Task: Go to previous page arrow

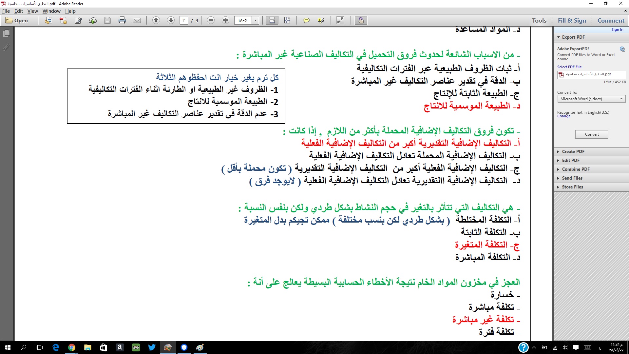Action: [x=156, y=20]
